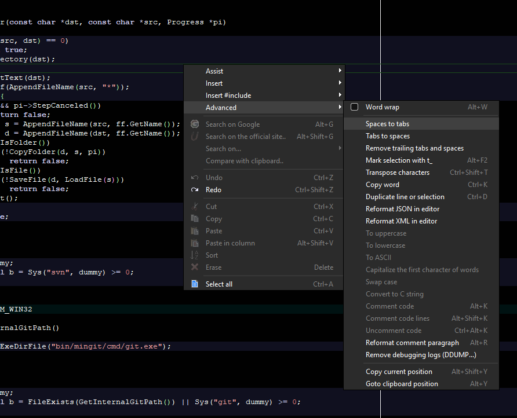The image size is (517, 418).
Task: Choose Spaces to tabs
Action: (387, 124)
